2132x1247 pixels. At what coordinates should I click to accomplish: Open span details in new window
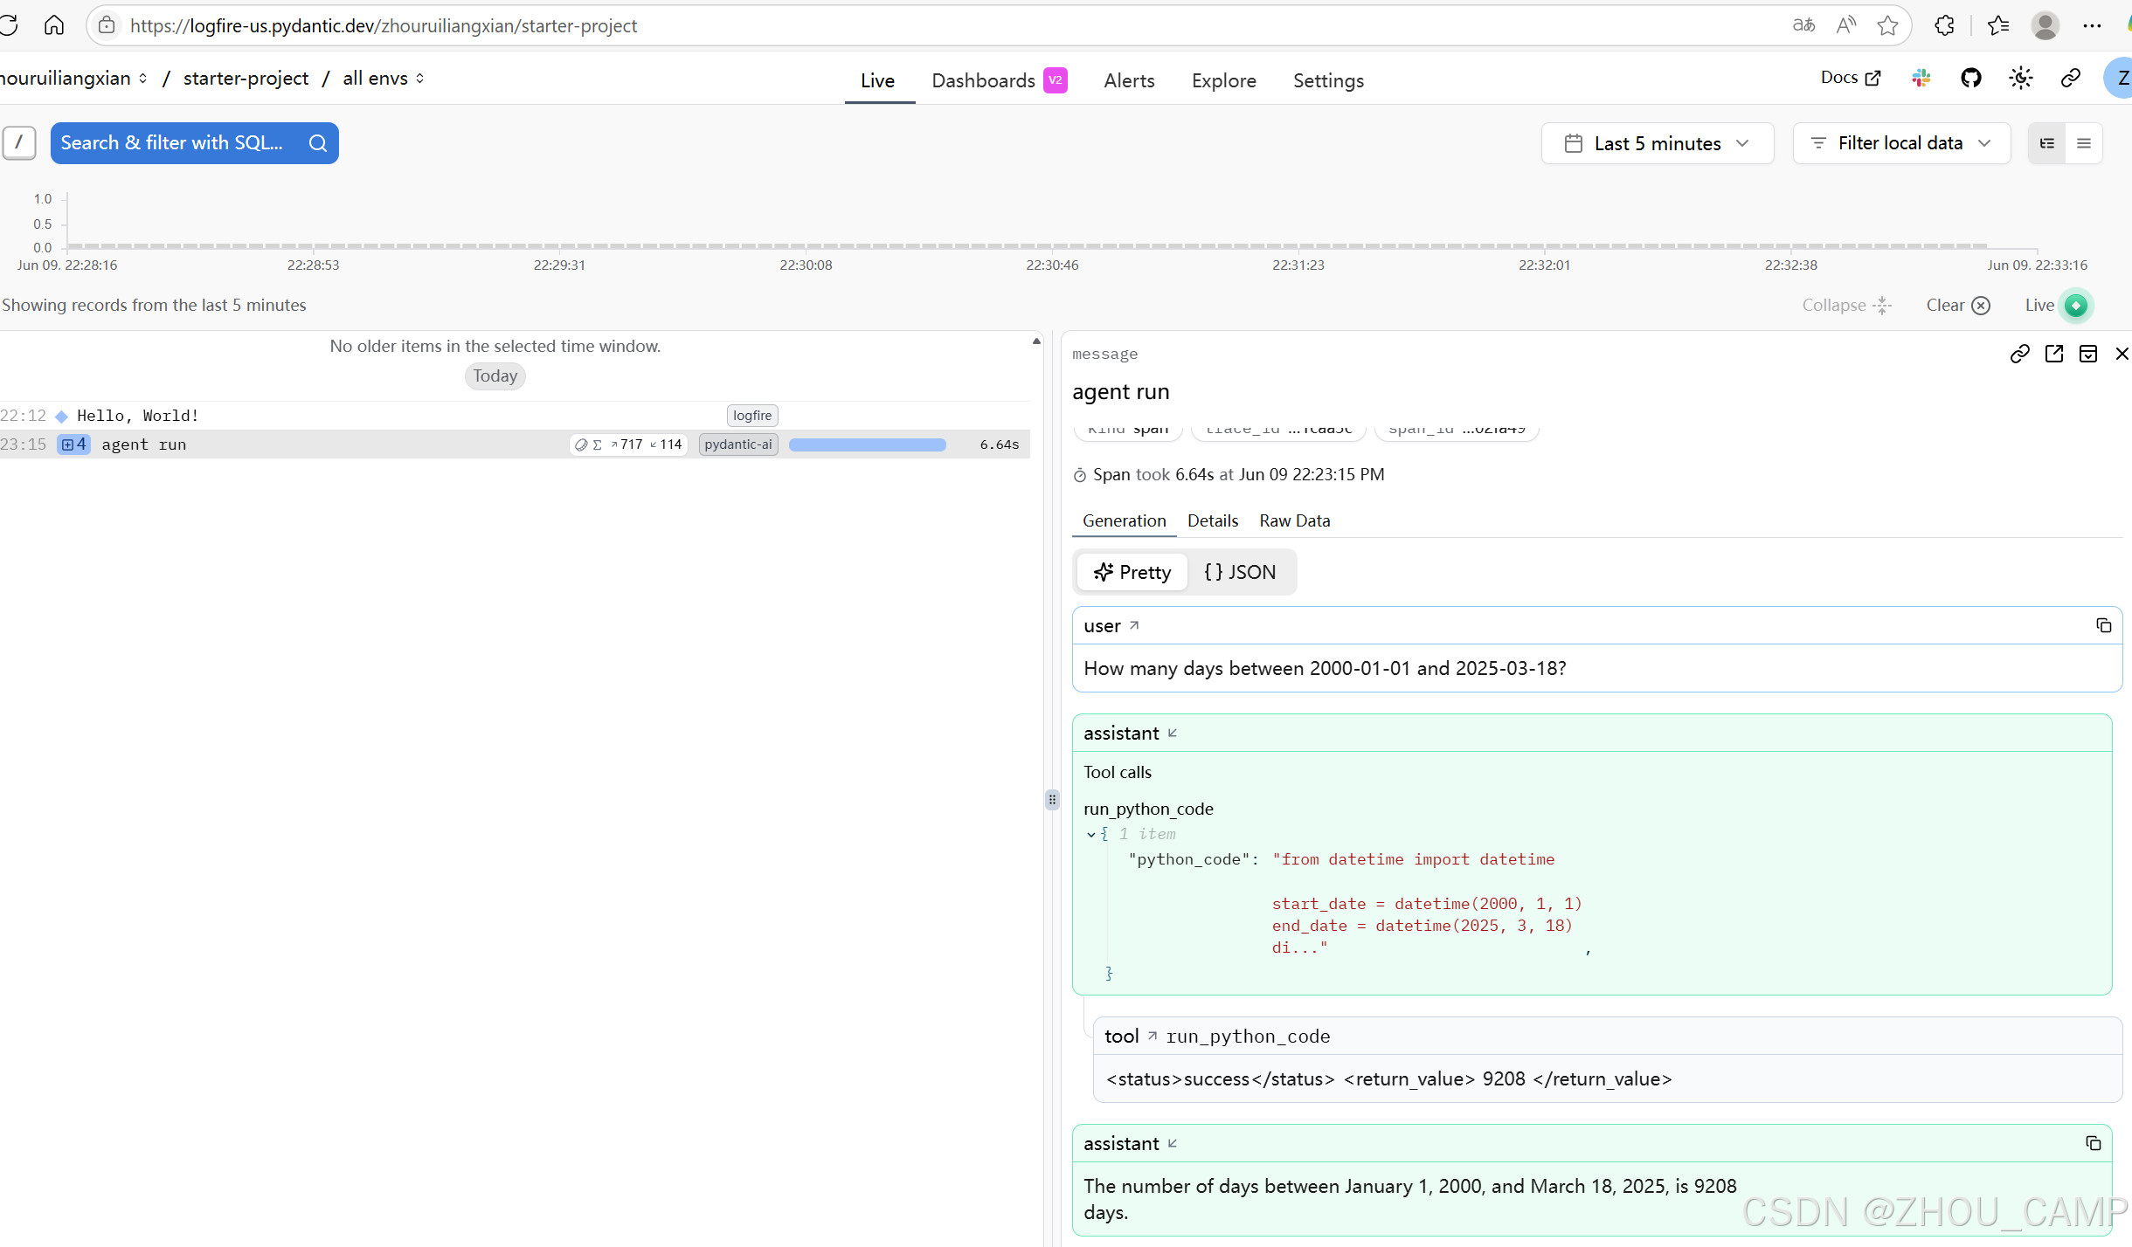coord(2054,354)
